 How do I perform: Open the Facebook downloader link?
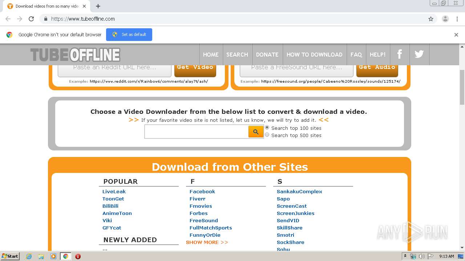[202, 191]
